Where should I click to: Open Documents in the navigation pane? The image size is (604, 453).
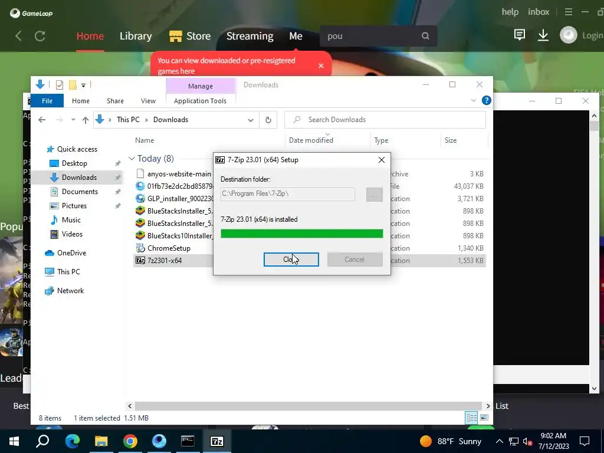coord(80,192)
